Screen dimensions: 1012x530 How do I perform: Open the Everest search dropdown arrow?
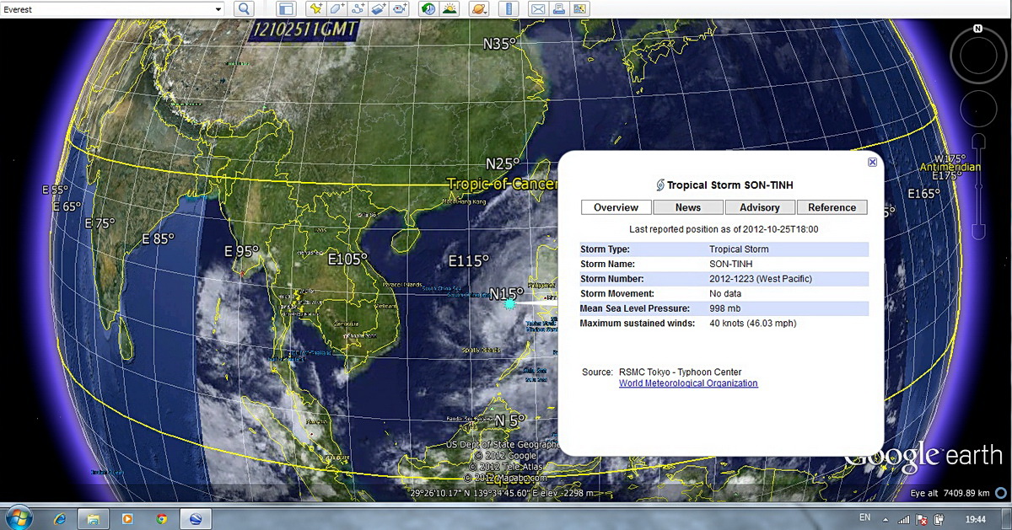pyautogui.click(x=218, y=8)
